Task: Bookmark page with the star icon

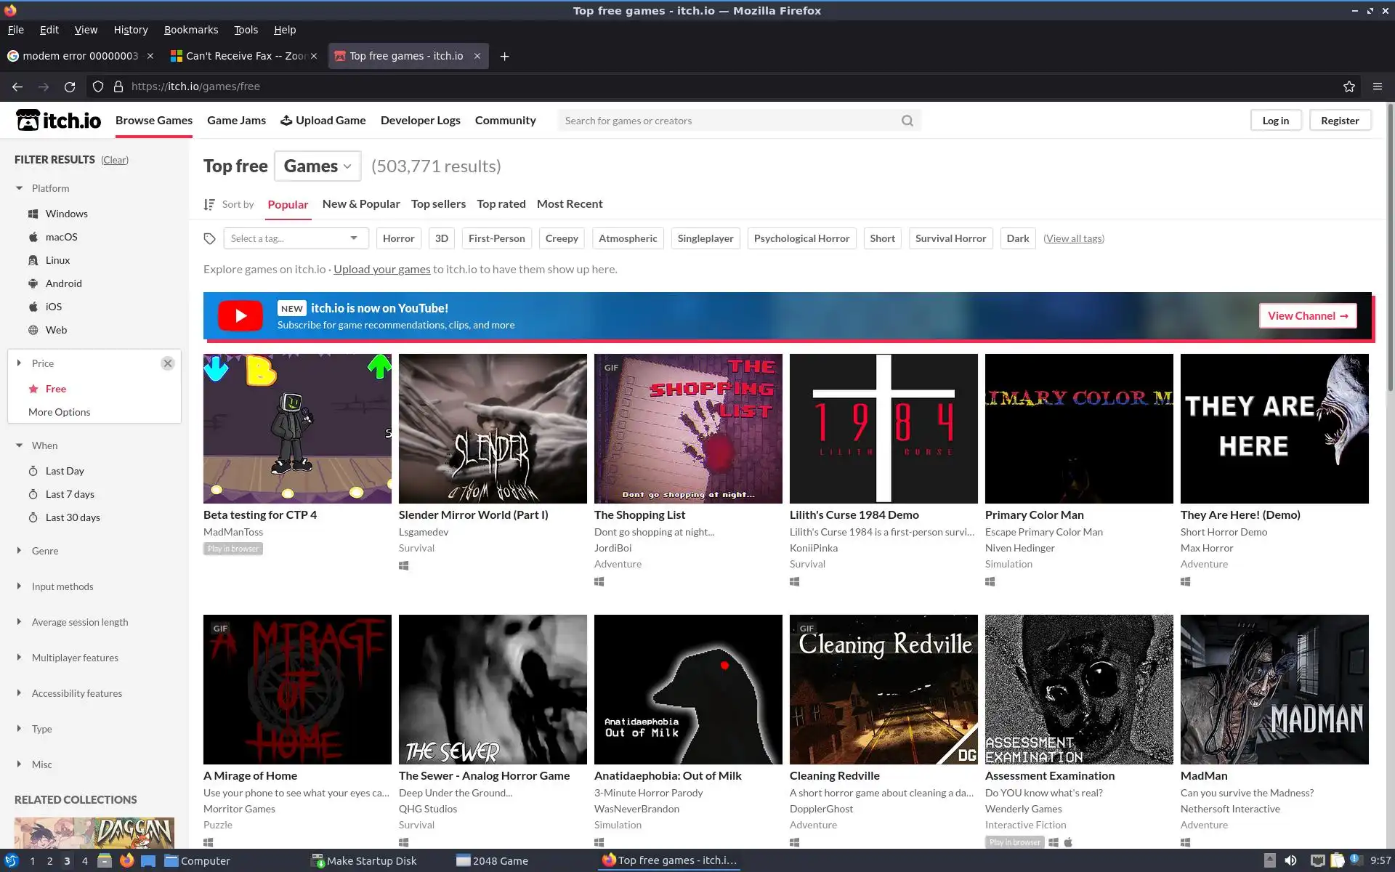Action: (1348, 86)
